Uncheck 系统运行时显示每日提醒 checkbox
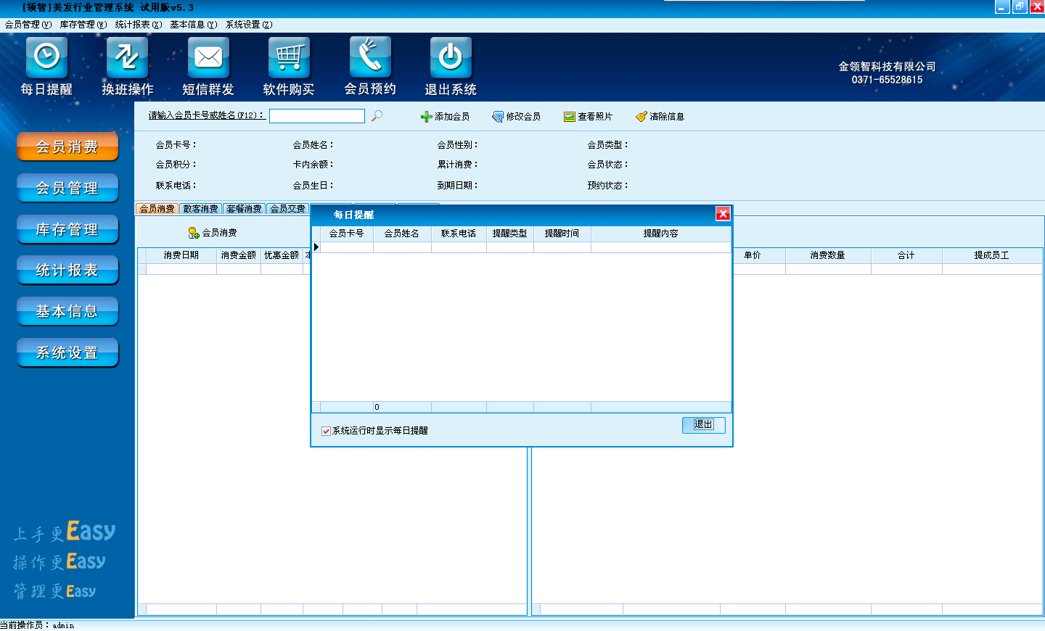This screenshot has height=631, width=1045. click(326, 431)
